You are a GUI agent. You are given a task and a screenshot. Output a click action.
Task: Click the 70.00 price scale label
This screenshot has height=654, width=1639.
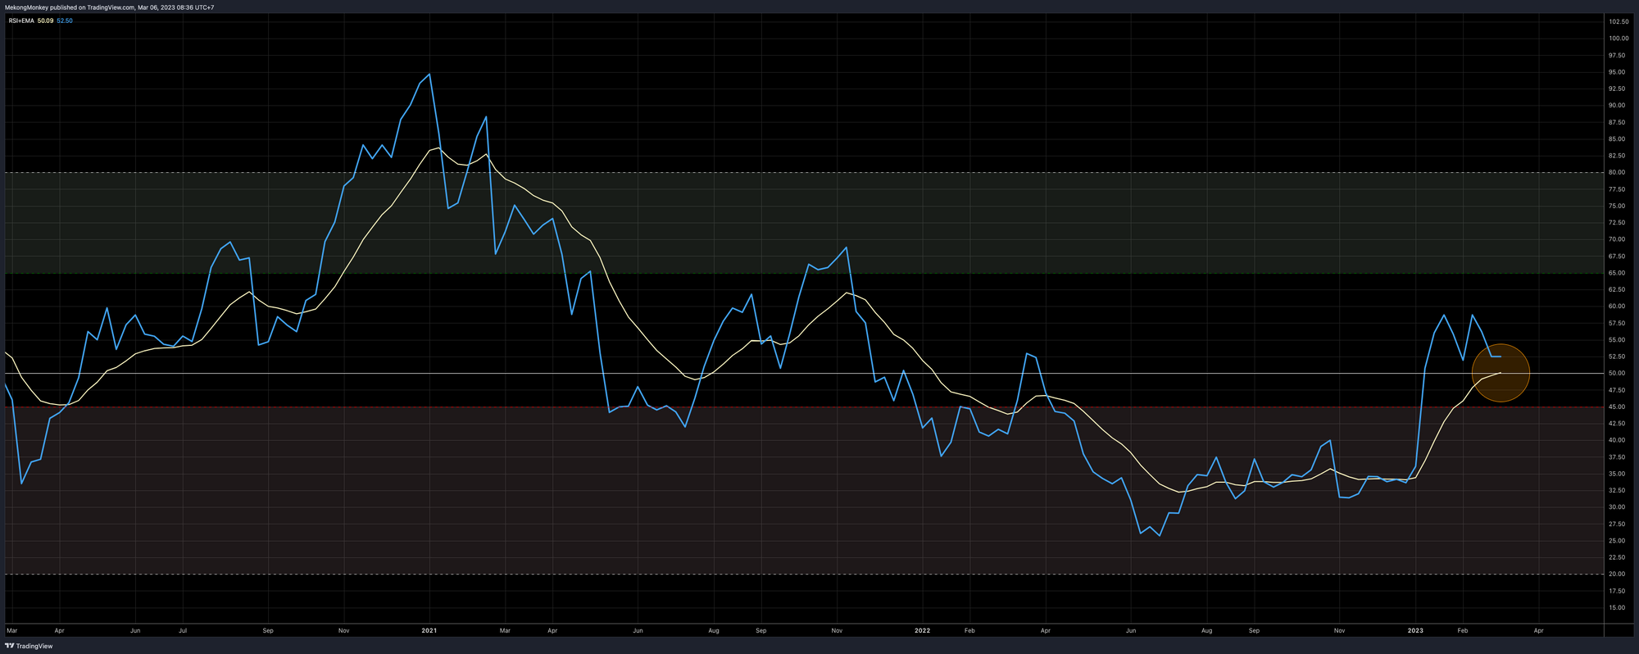pos(1618,239)
